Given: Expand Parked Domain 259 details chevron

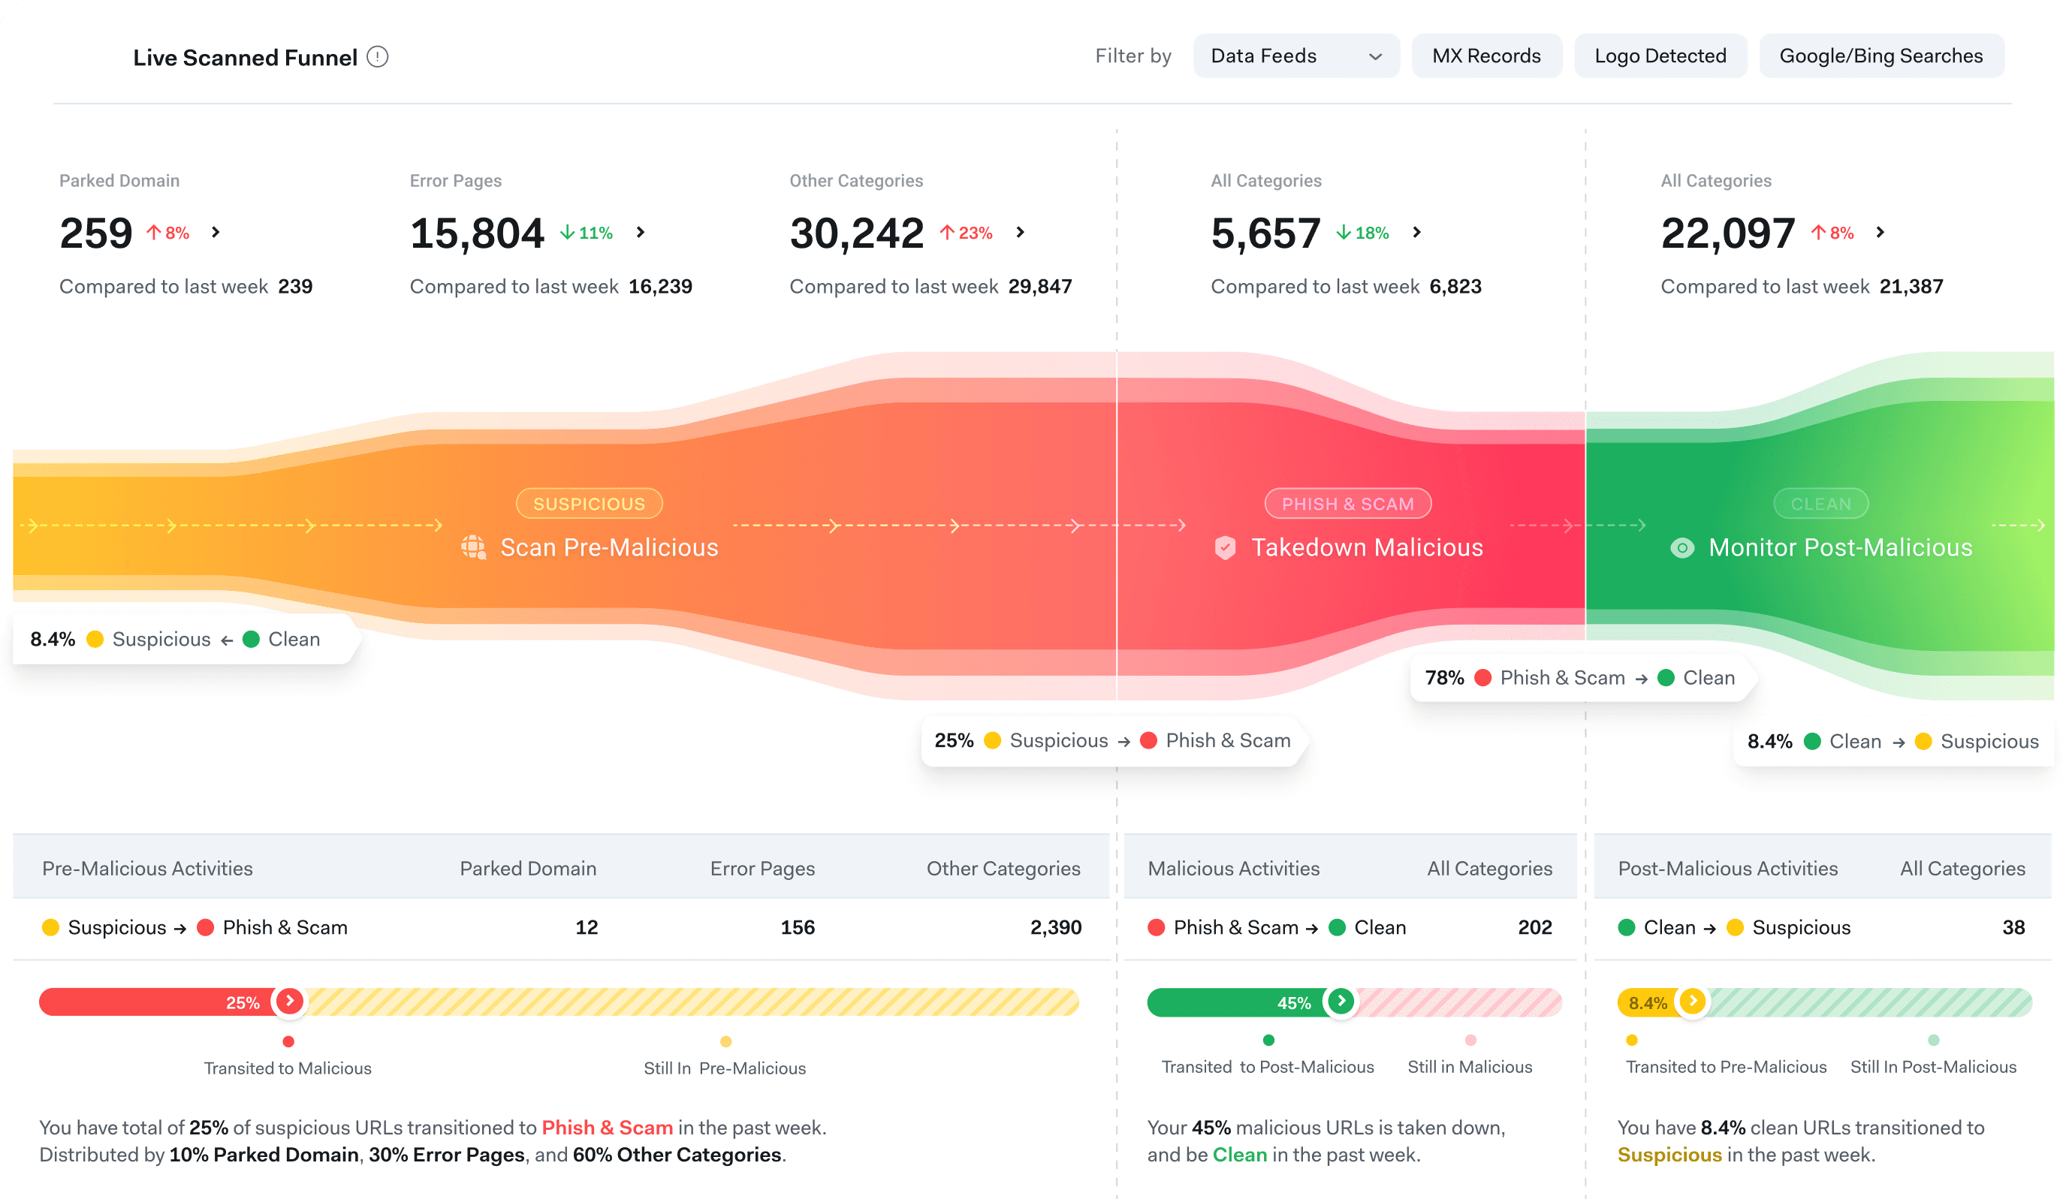Looking at the screenshot, I should click(x=216, y=232).
